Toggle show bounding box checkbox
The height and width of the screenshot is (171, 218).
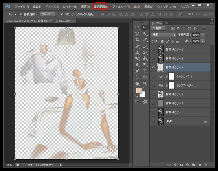62,14
